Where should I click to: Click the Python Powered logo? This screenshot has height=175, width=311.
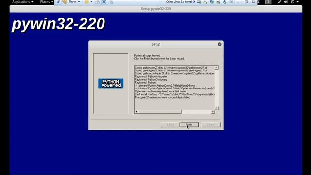coord(111,84)
